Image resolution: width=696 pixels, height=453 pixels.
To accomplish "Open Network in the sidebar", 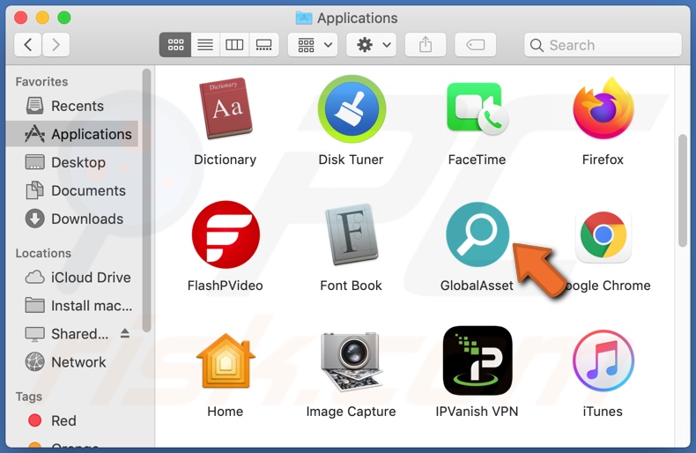I will pyautogui.click(x=72, y=362).
